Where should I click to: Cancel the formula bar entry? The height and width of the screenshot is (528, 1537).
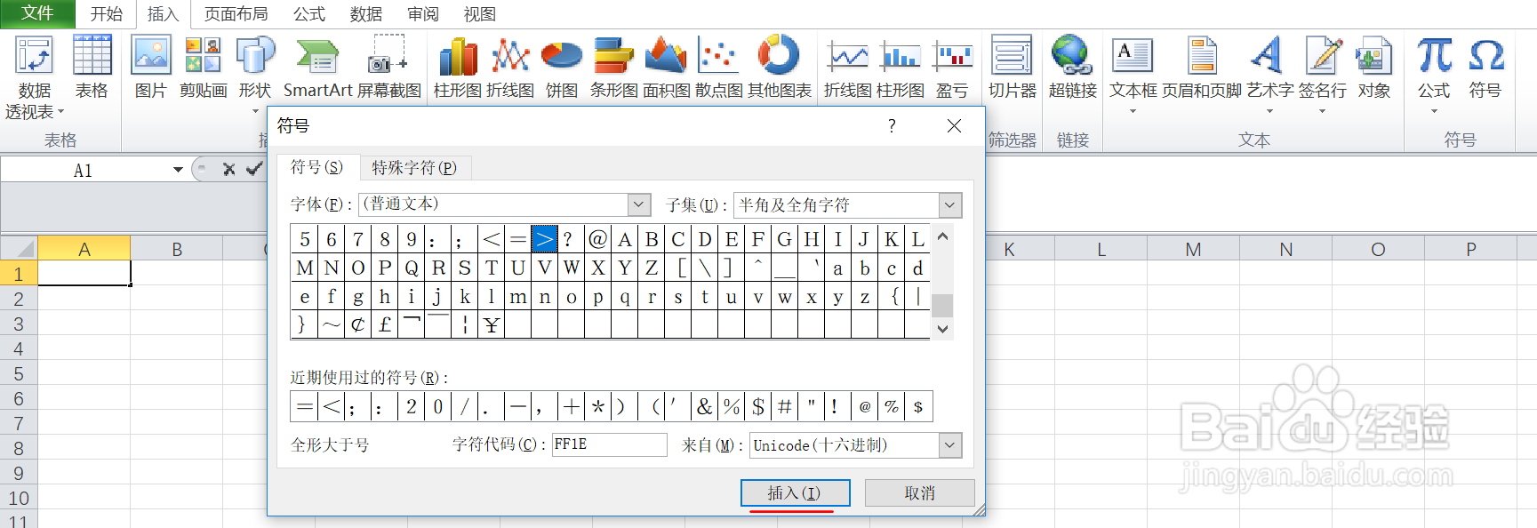click(228, 169)
